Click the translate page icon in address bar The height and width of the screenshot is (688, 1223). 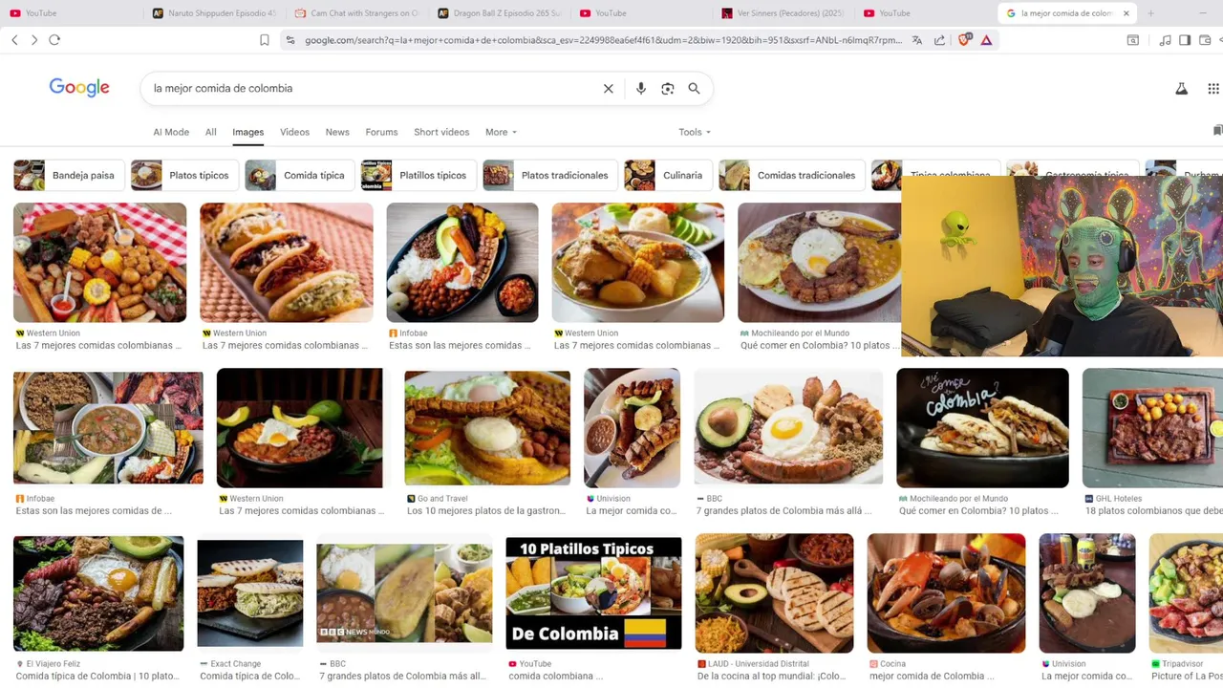[x=917, y=40]
